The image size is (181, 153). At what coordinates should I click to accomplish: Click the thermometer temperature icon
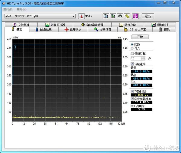click(81, 16)
